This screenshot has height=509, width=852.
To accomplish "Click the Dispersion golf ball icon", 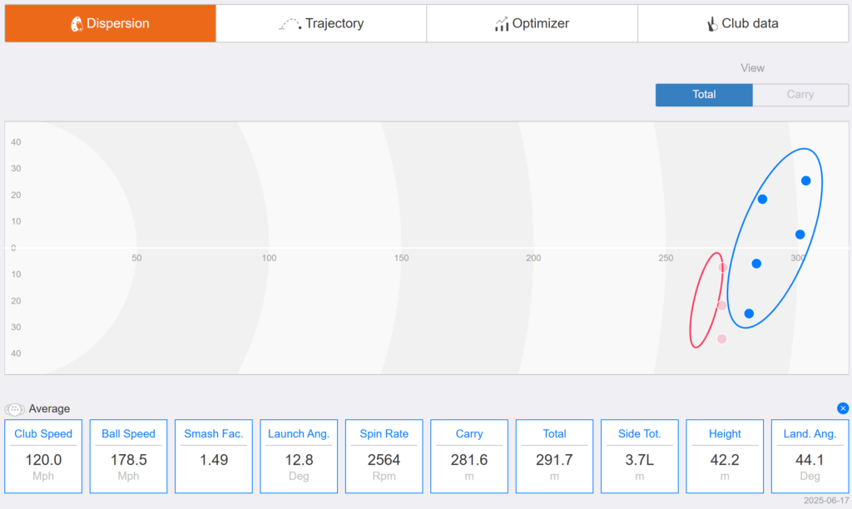I will coord(77,24).
